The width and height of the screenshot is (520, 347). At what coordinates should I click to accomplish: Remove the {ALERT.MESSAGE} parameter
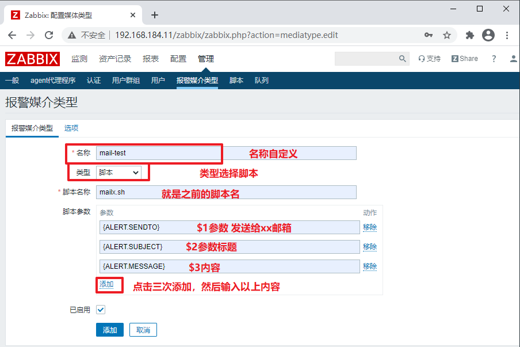coord(370,266)
